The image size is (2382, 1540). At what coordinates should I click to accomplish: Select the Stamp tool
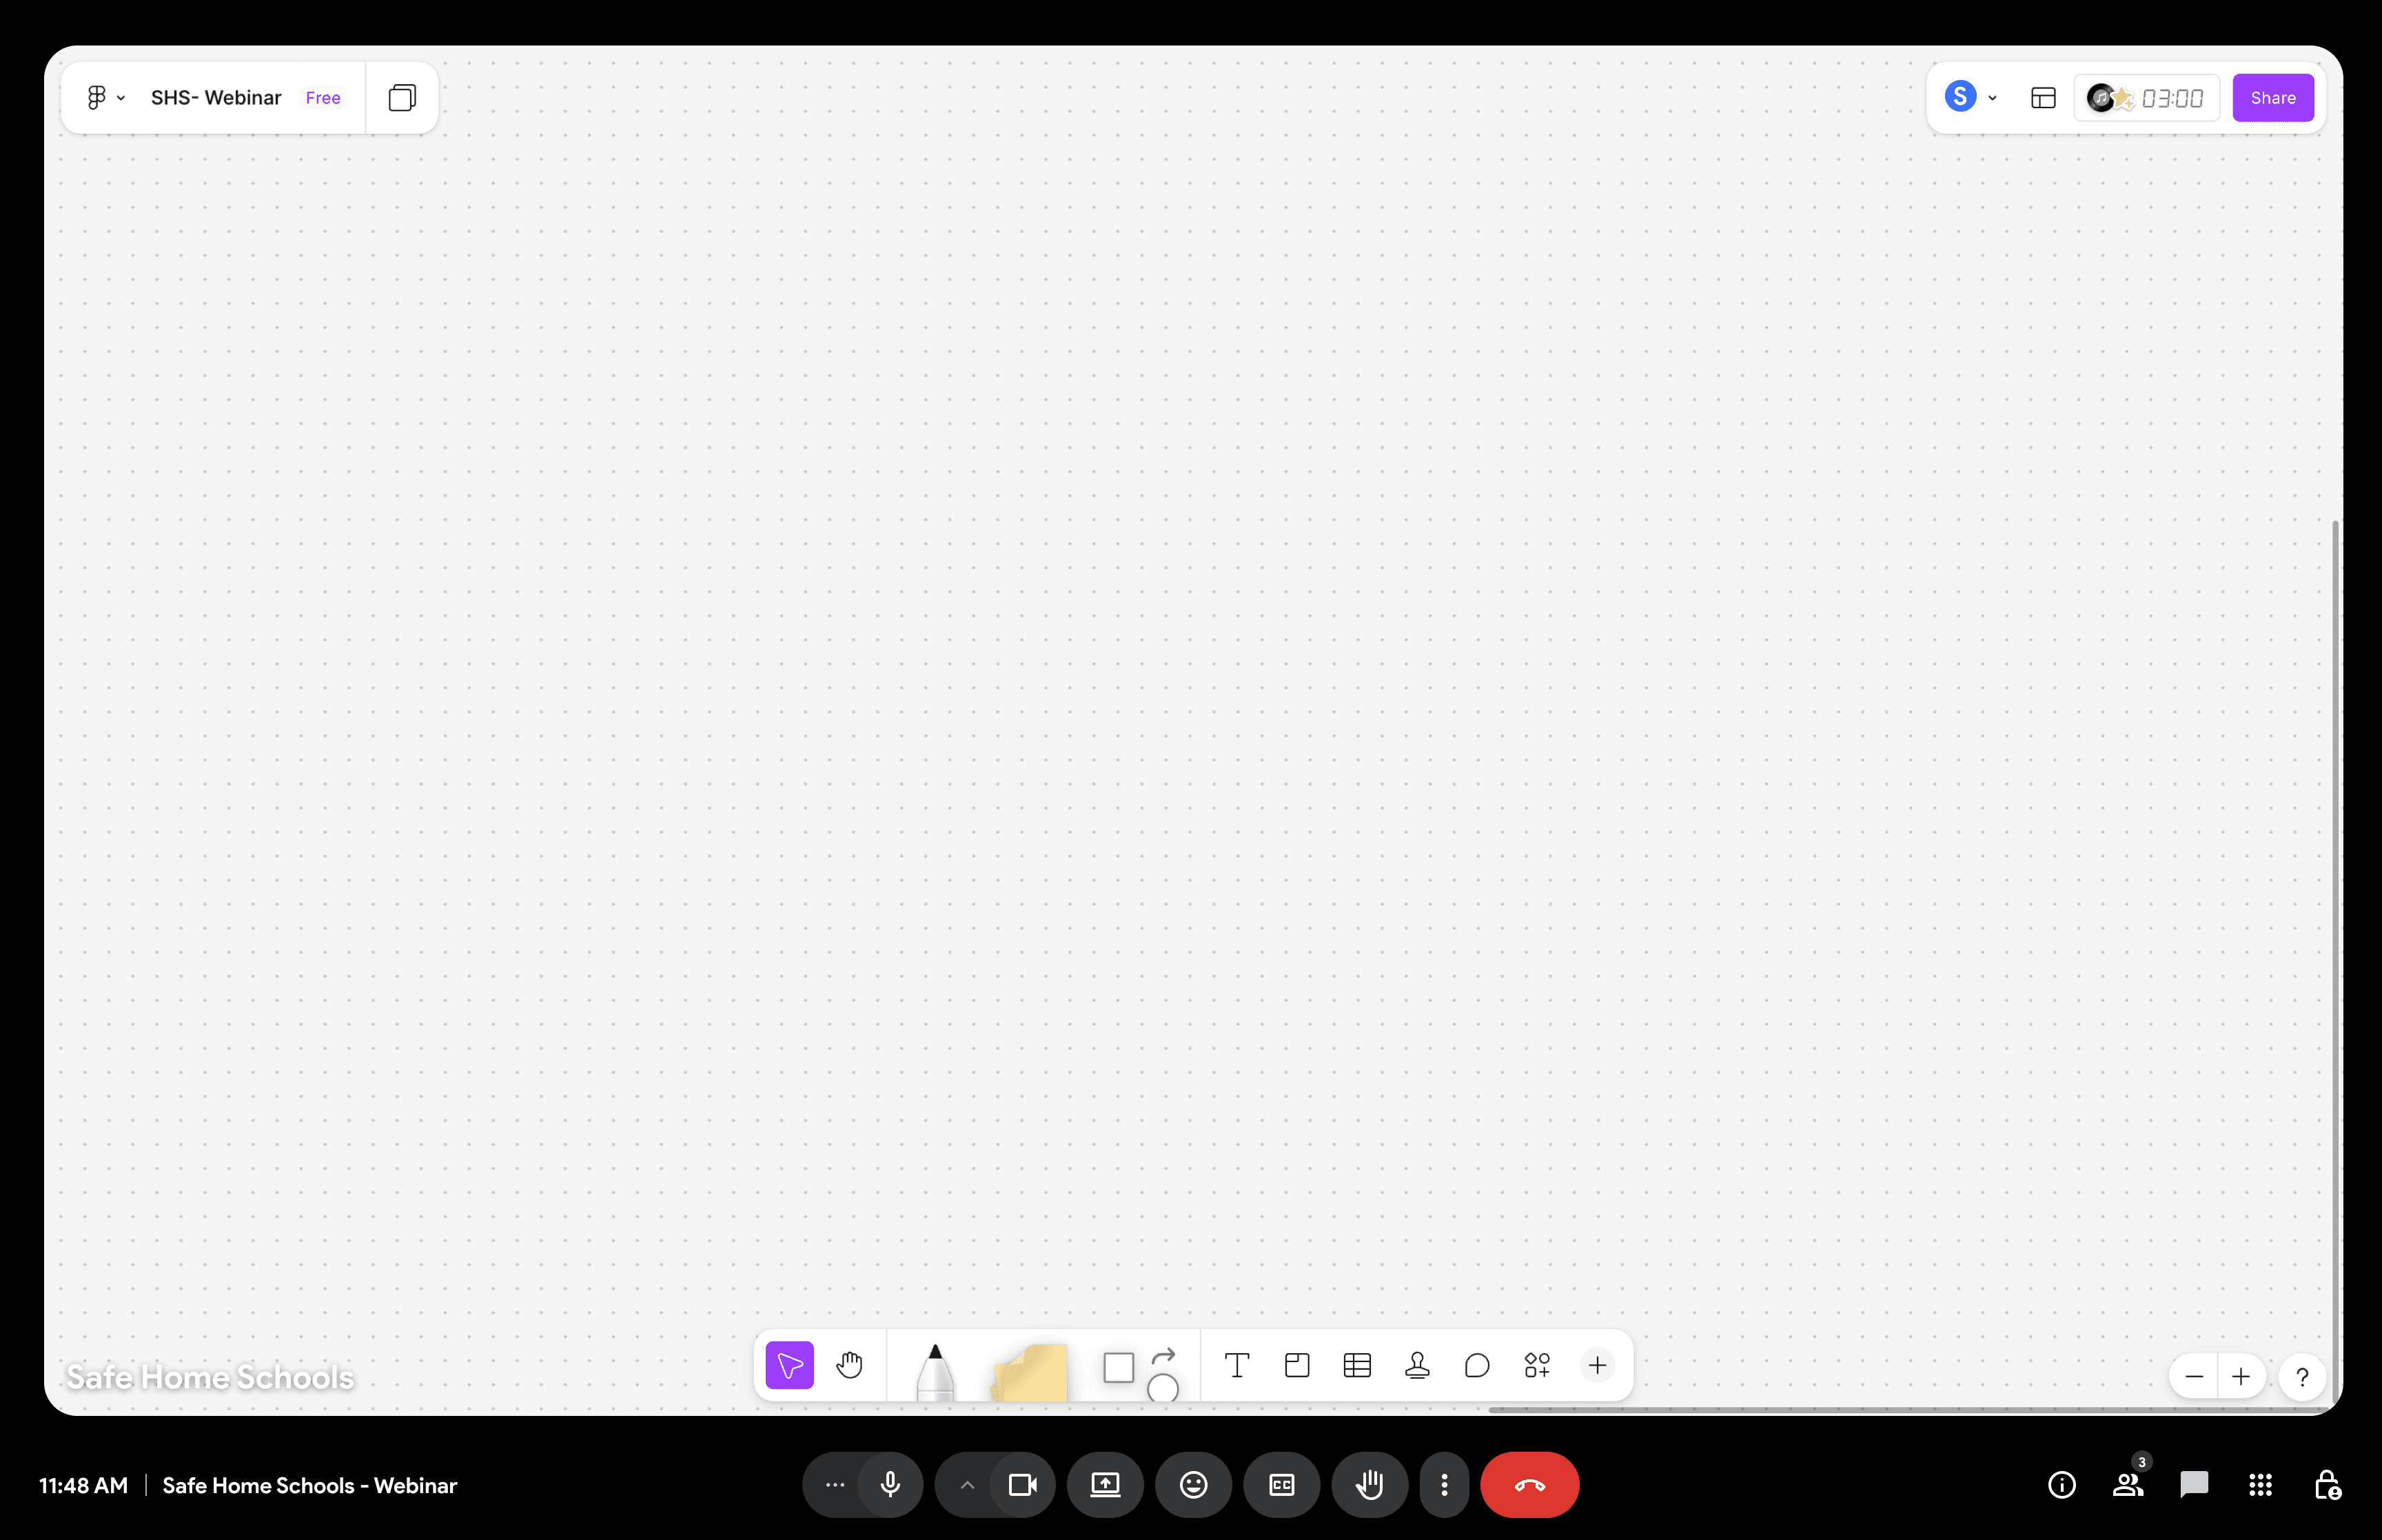point(1416,1365)
